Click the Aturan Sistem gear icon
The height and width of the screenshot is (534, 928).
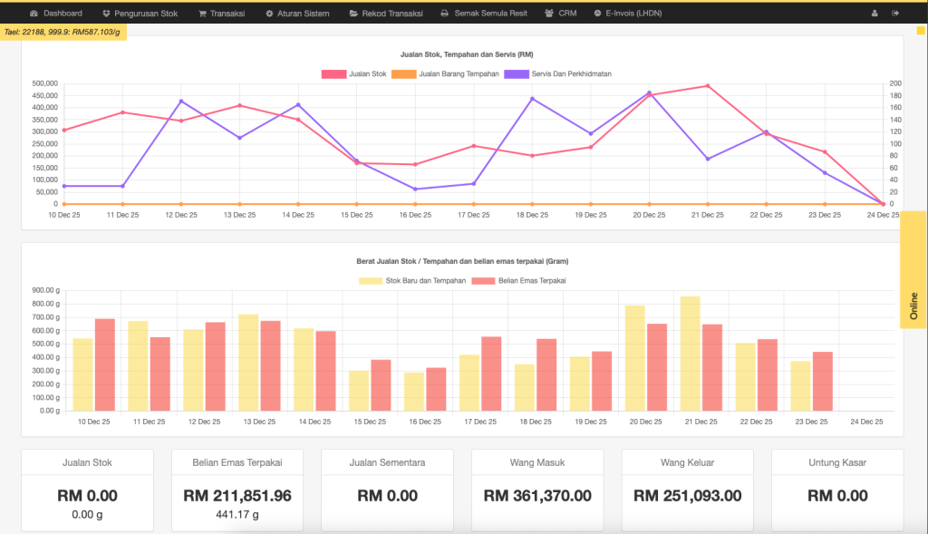click(x=269, y=14)
